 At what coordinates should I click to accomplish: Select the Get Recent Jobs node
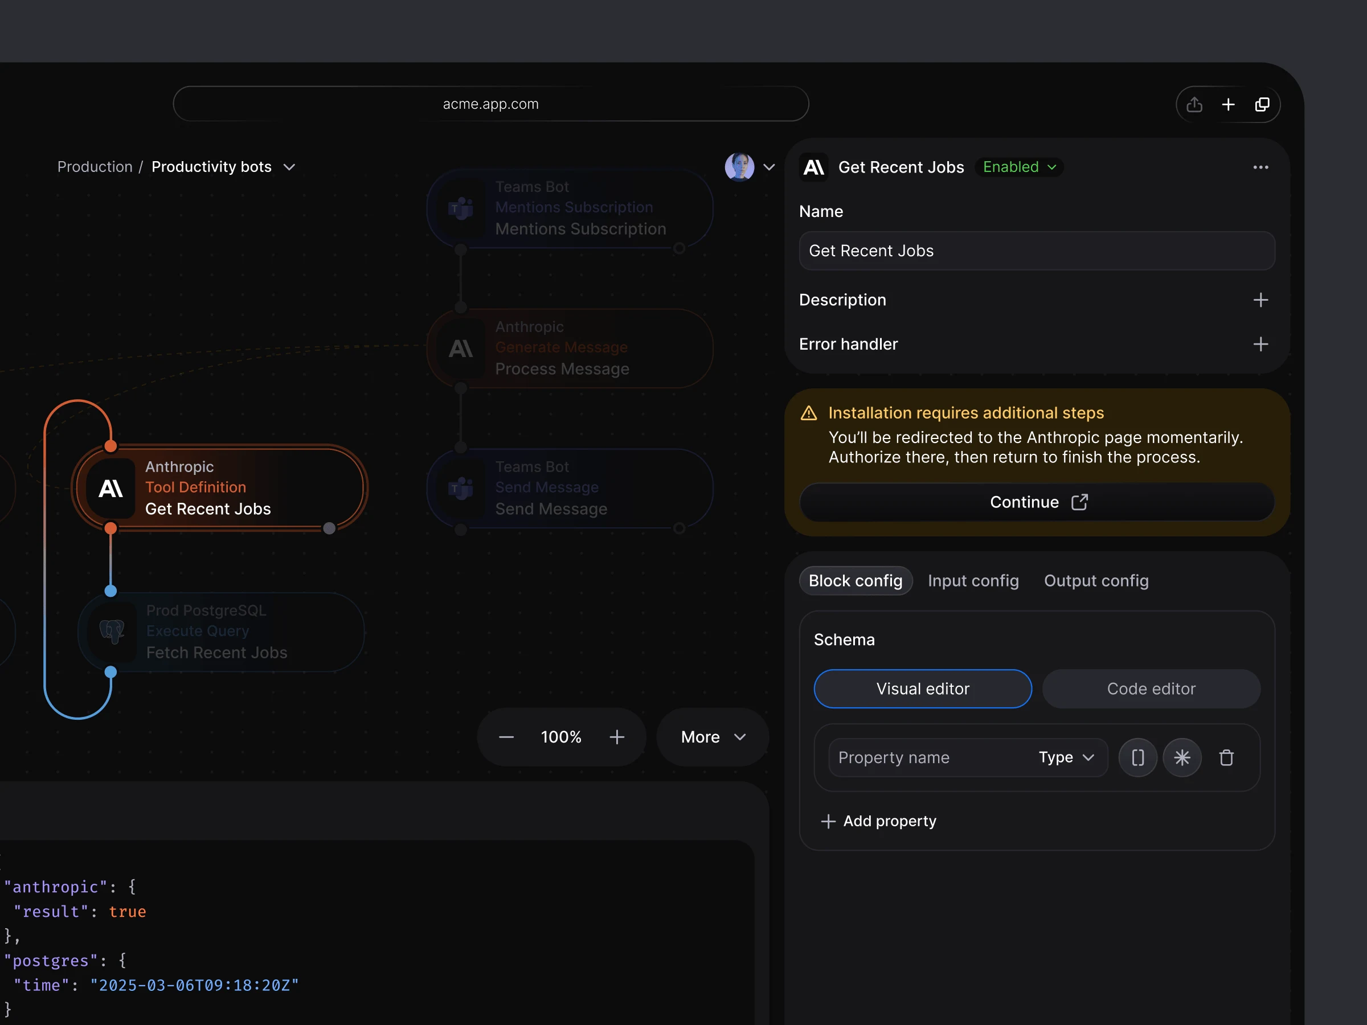[220, 488]
